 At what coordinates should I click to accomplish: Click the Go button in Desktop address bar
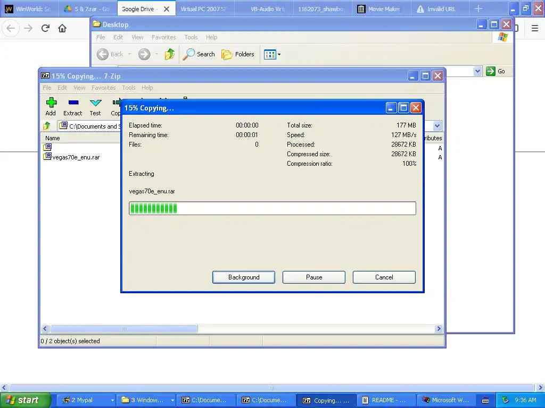tap(496, 71)
